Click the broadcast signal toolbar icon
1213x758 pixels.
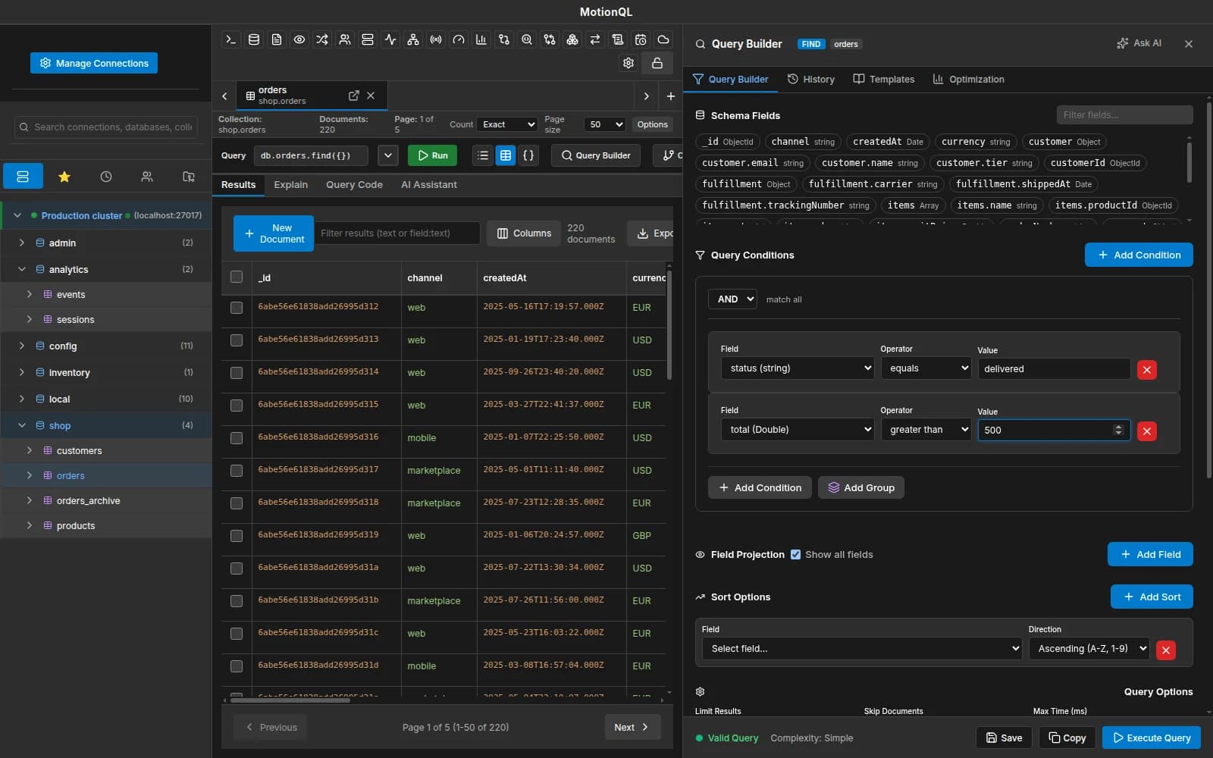(436, 39)
